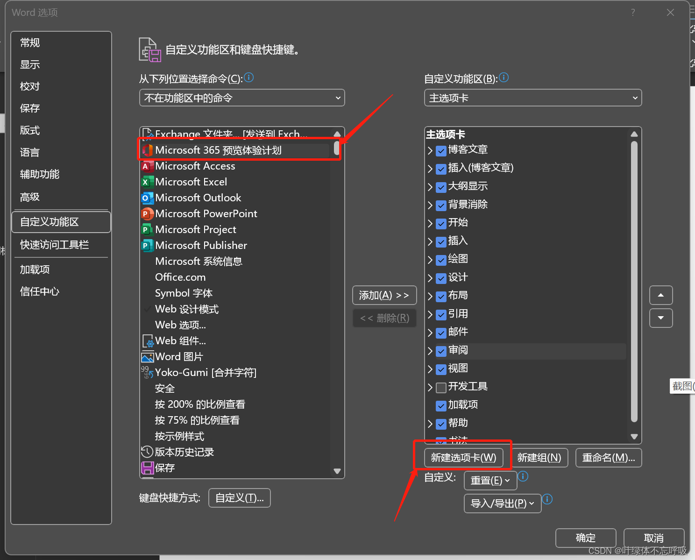Uncheck the 大纲显示 checkbox
The image size is (695, 560).
point(441,187)
